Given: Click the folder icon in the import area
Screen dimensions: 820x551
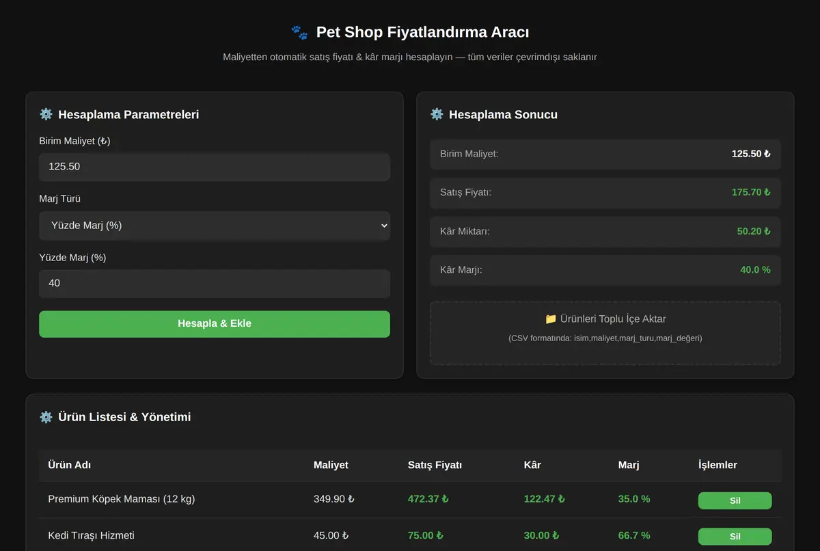Looking at the screenshot, I should pos(551,319).
